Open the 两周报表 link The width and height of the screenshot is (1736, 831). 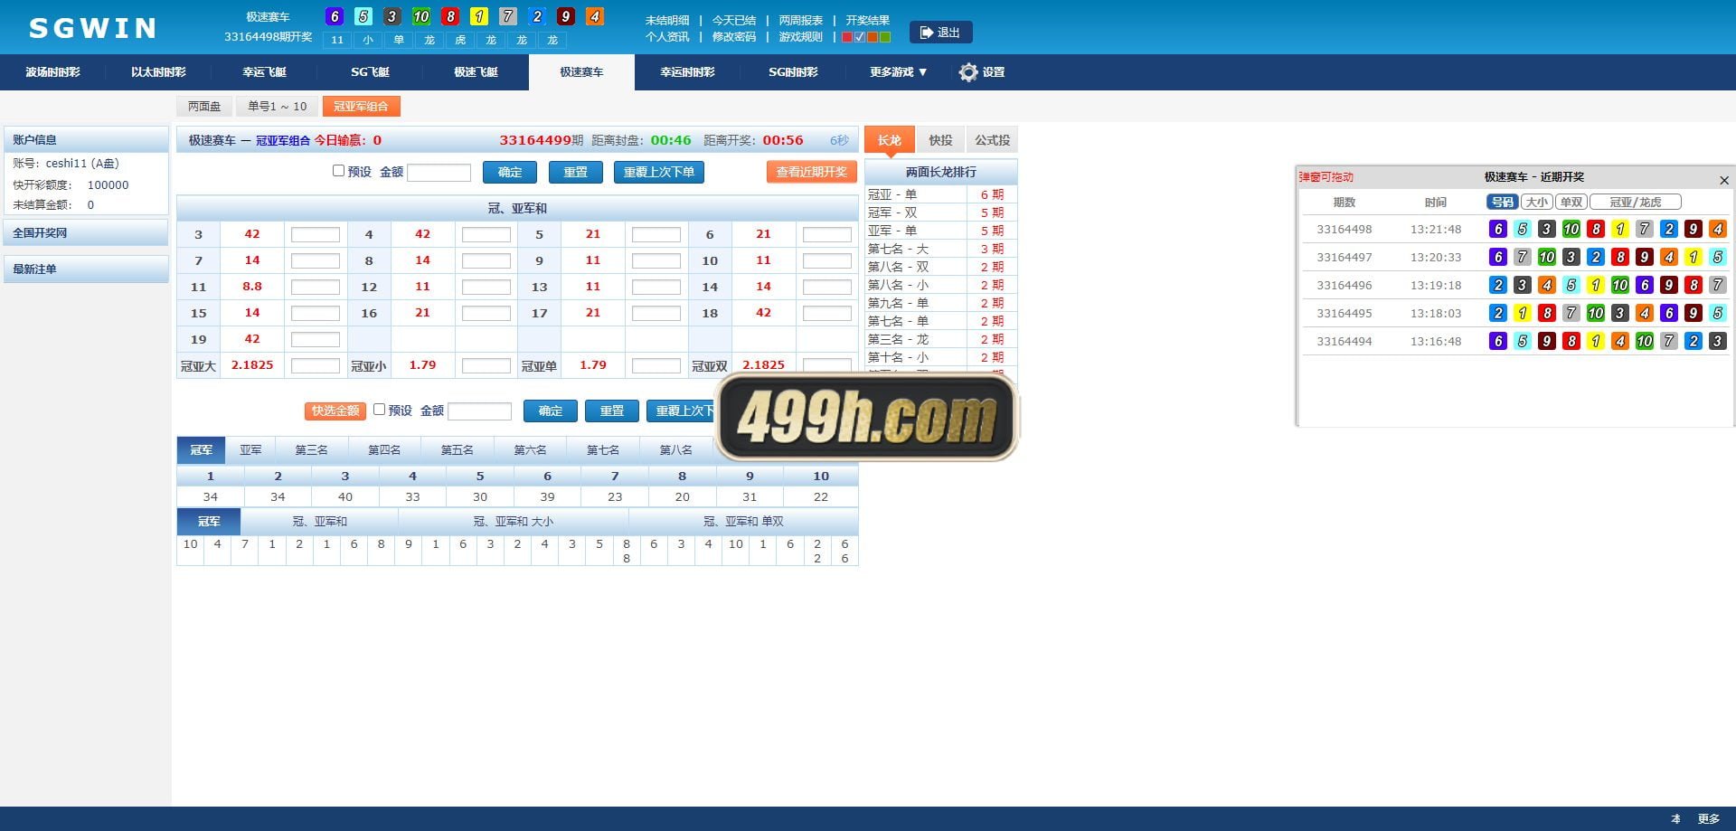(801, 20)
